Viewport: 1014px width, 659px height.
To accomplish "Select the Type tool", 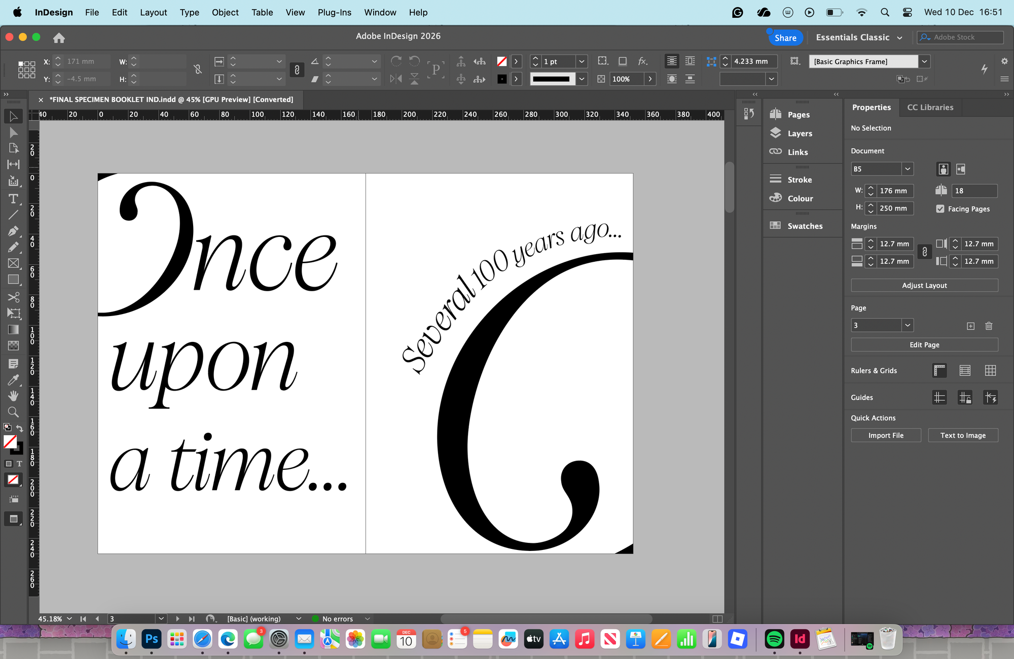I will point(13,198).
